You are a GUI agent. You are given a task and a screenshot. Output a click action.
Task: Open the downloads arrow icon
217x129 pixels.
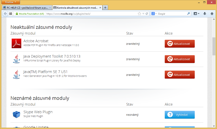(x=205, y=13)
